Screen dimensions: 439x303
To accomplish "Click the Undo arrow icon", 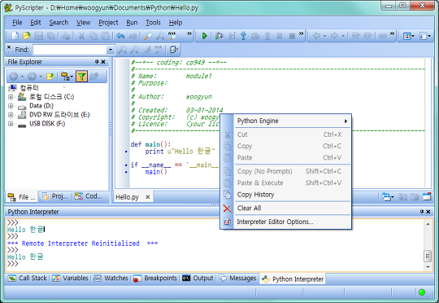I will point(120,36).
